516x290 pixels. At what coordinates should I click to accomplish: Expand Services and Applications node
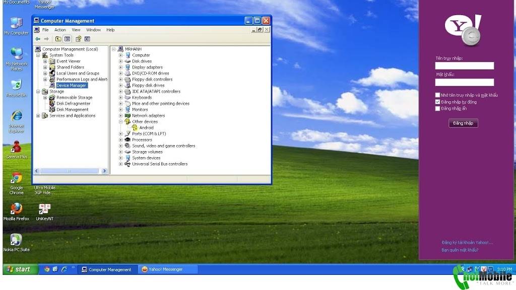coord(38,116)
